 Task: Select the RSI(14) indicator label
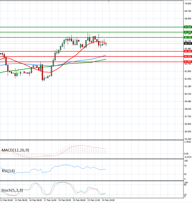[x=9, y=171]
